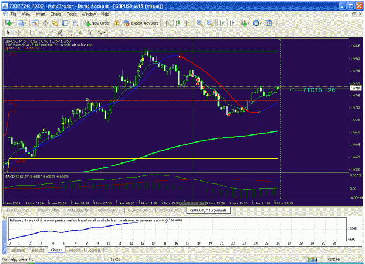Open the tester Journal tab

tap(94, 250)
